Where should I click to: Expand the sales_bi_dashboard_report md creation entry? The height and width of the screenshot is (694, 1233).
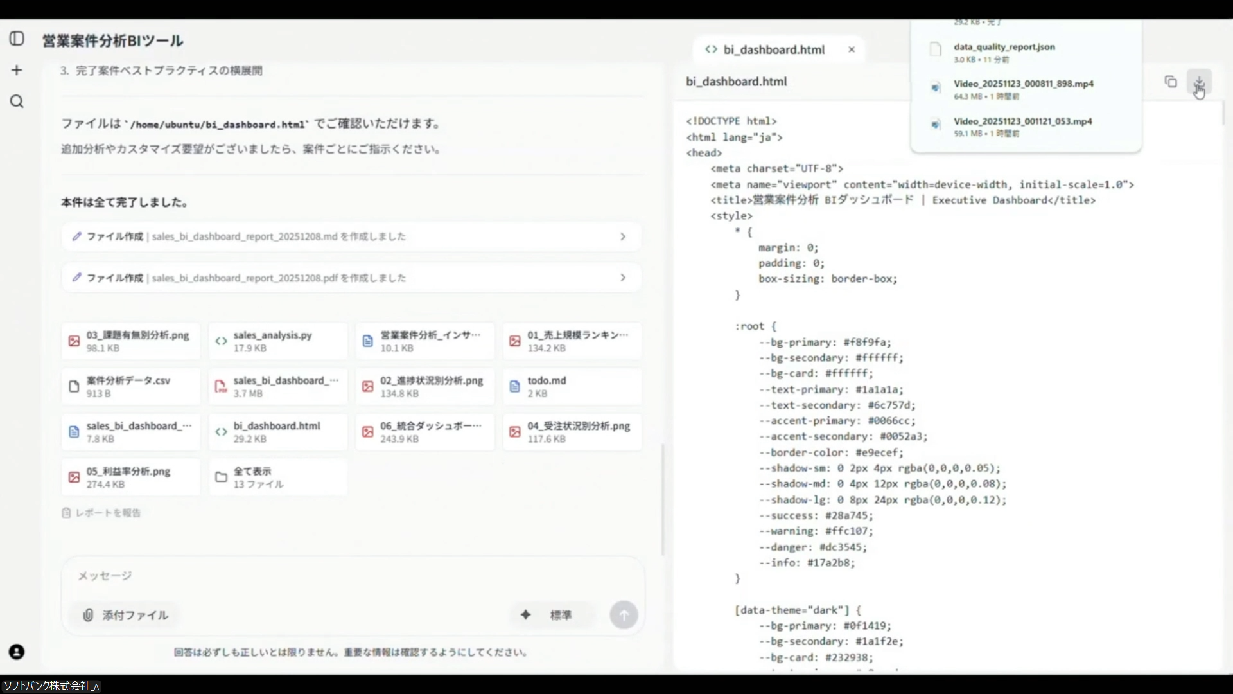[622, 236]
